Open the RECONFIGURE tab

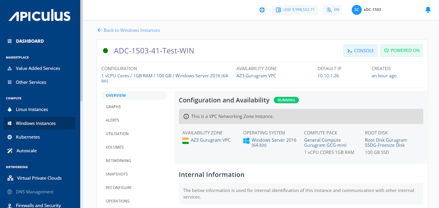coord(119,187)
